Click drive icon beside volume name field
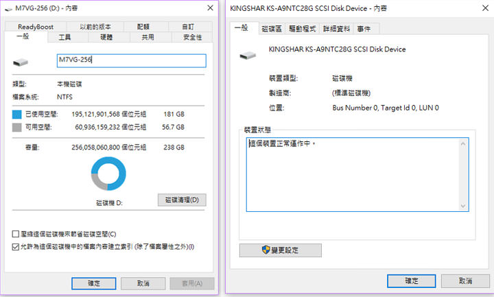Screen dimensions: 494x297 (x=21, y=62)
